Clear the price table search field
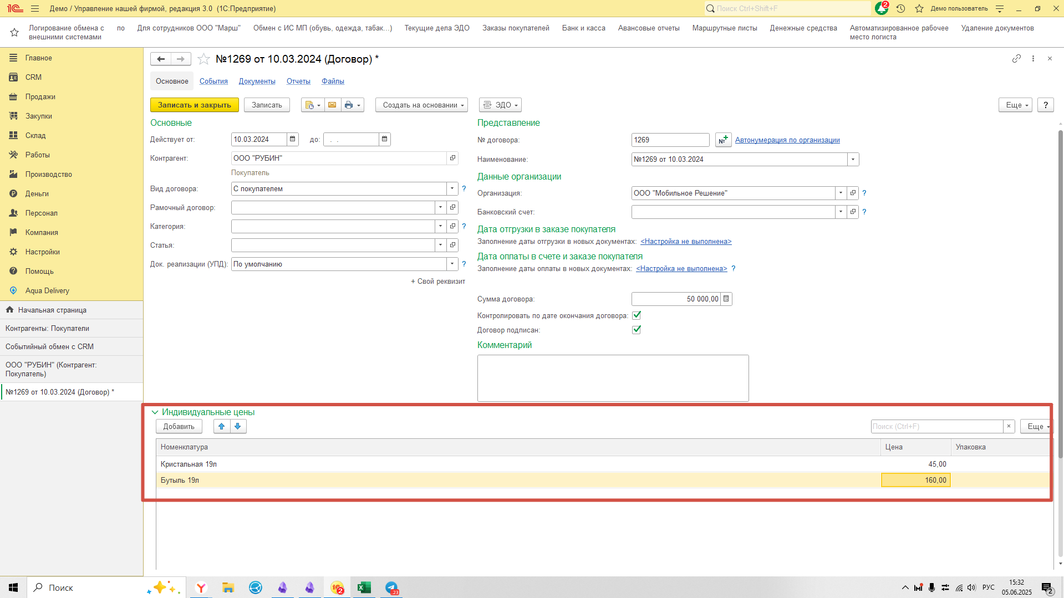Screen dimensions: 1064x598 click(1009, 426)
